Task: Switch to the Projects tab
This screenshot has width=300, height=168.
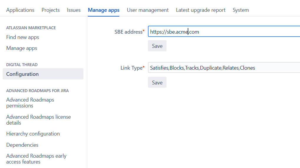Action: click(x=50, y=10)
